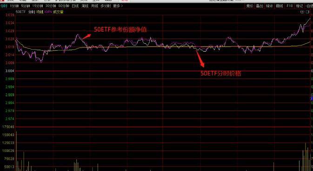Click the 标记 mark button
The image size is (313, 171).
click(300, 6)
